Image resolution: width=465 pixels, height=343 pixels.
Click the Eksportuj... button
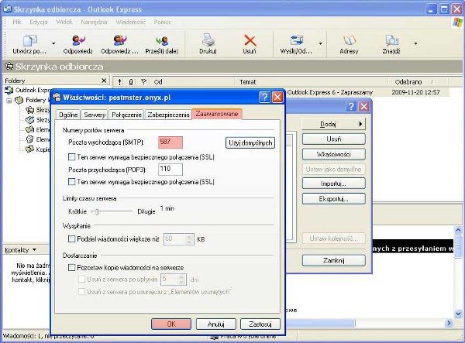333,199
